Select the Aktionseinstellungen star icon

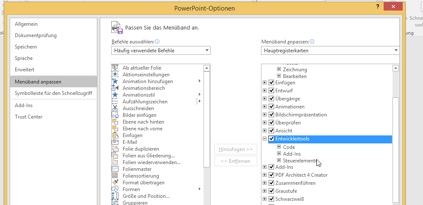115,75
